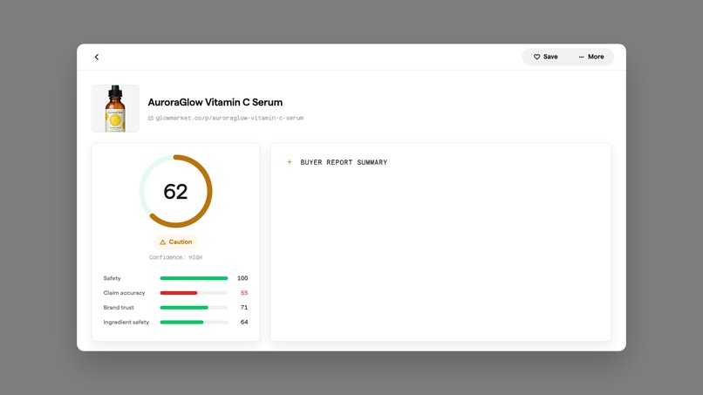
Task: Click the Claim accuracy row label
Action: click(124, 293)
